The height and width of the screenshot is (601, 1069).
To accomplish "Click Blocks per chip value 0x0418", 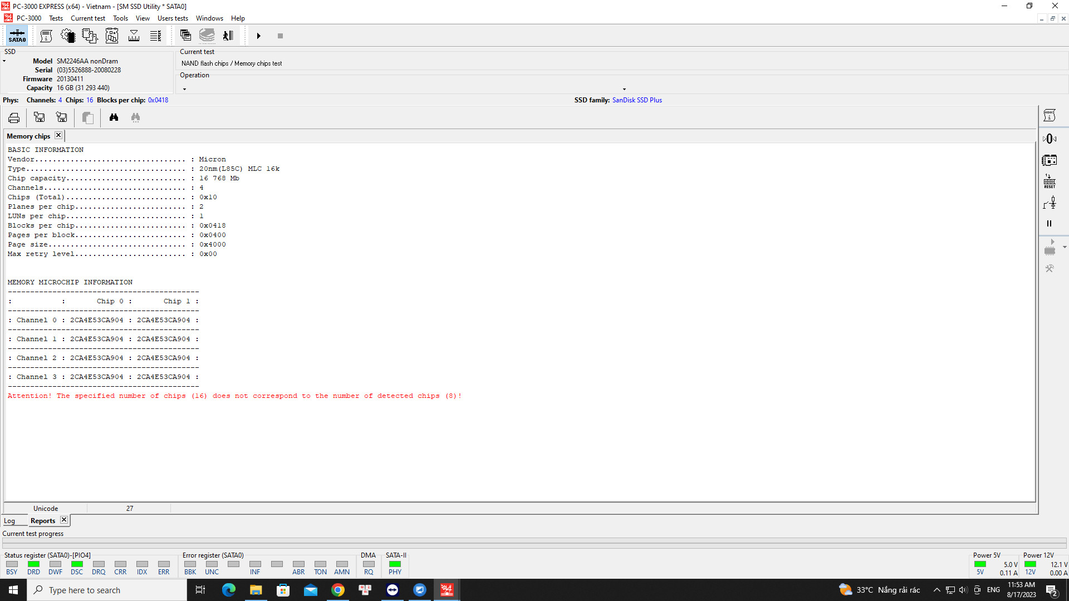I will tap(158, 100).
